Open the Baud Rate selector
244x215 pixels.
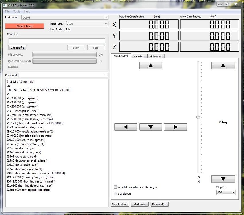pyautogui.click(x=87, y=24)
